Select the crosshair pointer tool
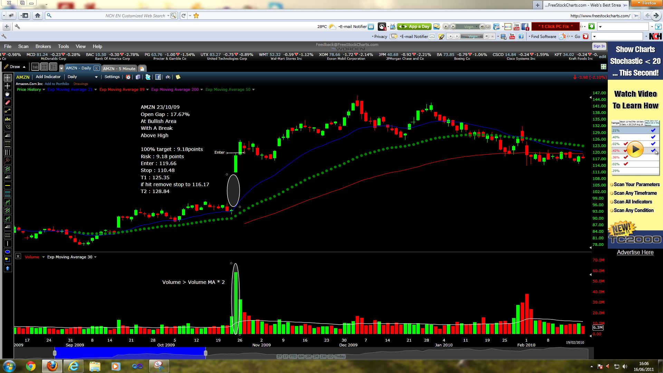 coord(8,78)
